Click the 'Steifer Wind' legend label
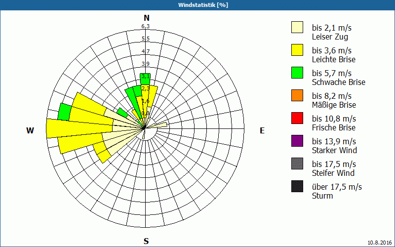 click(333, 173)
